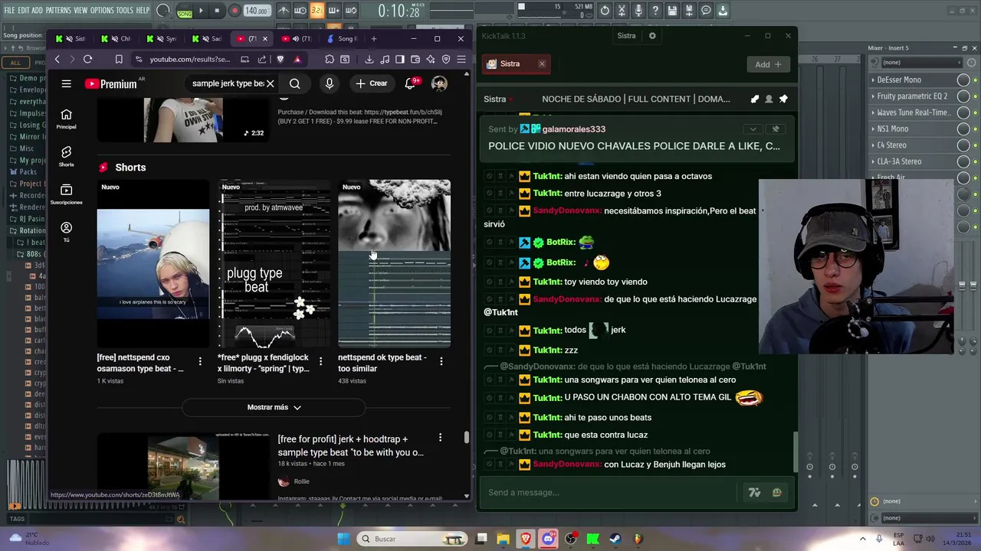Open browser downloads icon

tap(369, 59)
